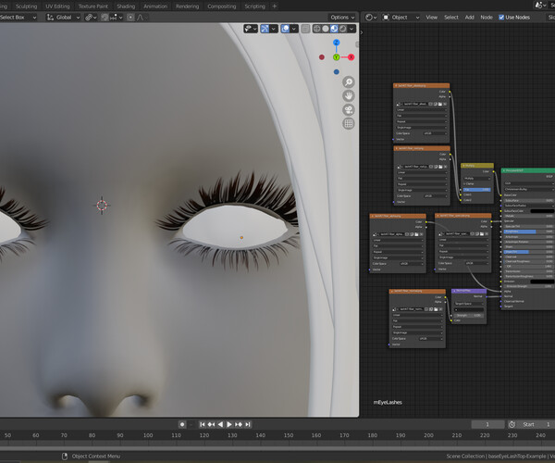Open the node editor type dropdown
The width and height of the screenshot is (555, 463).
[x=371, y=18]
